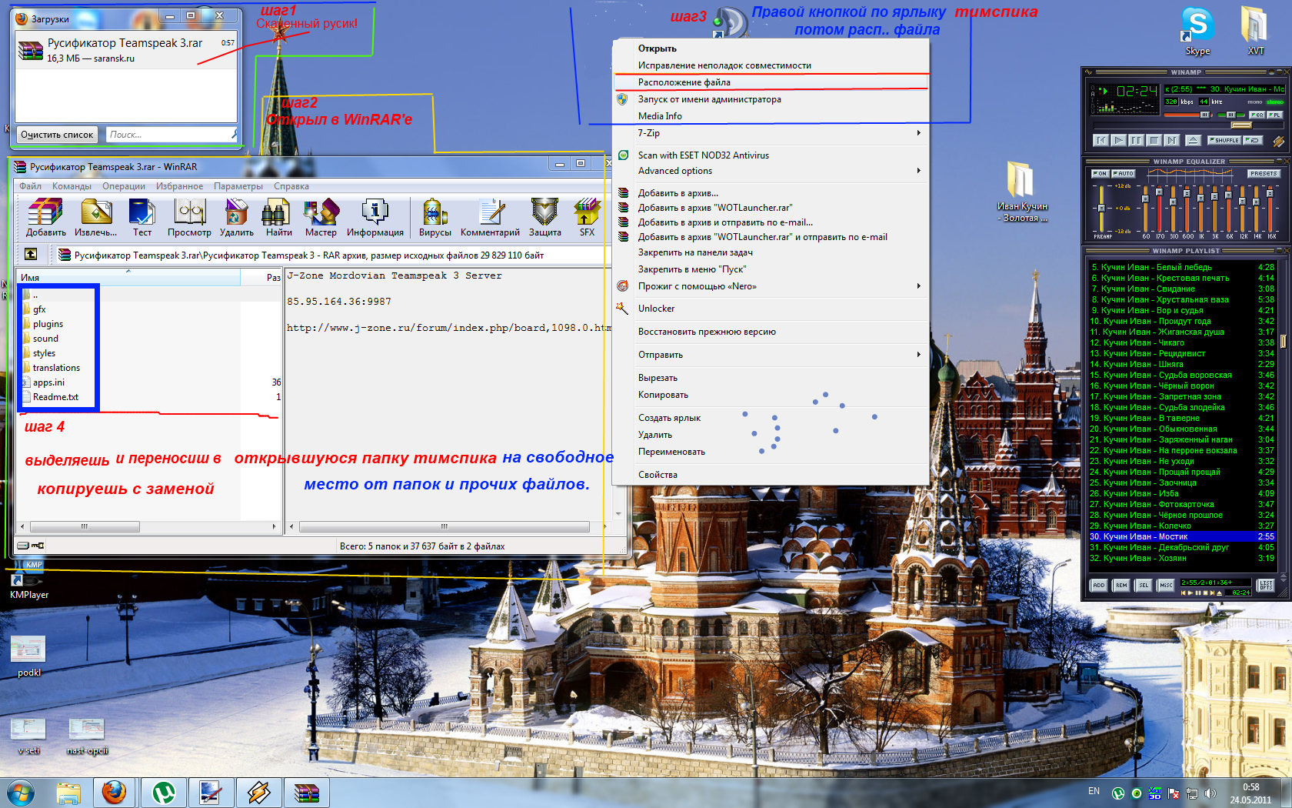The height and width of the screenshot is (808, 1292).
Task: Expand the Advanced options submenu
Action: [x=771, y=171]
